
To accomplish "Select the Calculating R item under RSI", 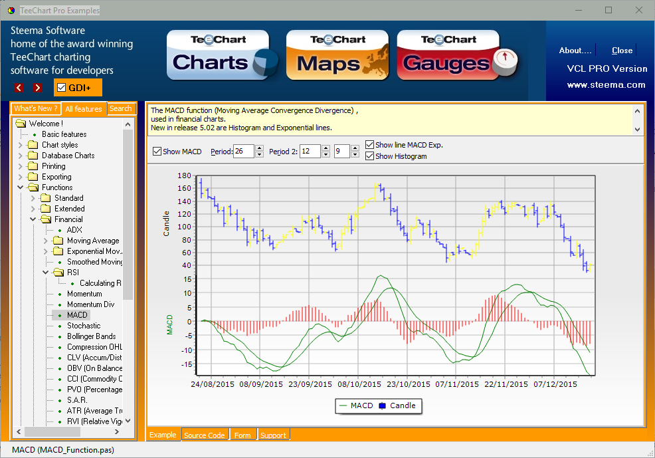I will tap(100, 283).
